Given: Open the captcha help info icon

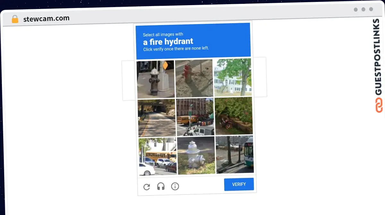Looking at the screenshot, I should [175, 186].
